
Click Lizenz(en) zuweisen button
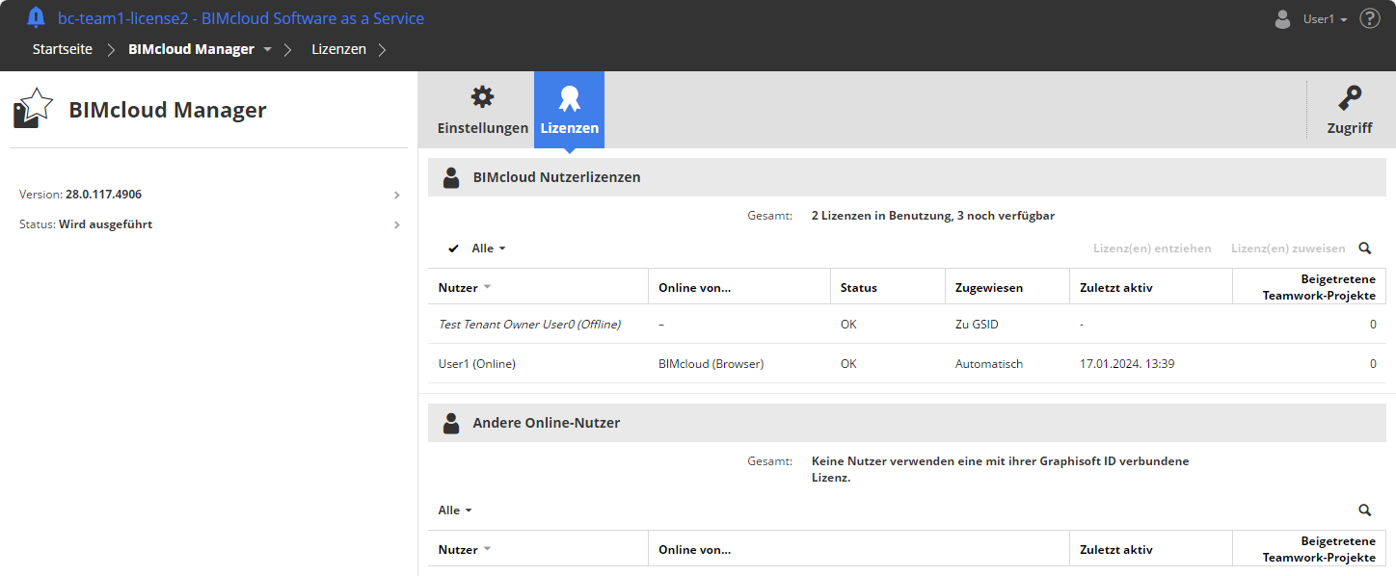(1288, 249)
